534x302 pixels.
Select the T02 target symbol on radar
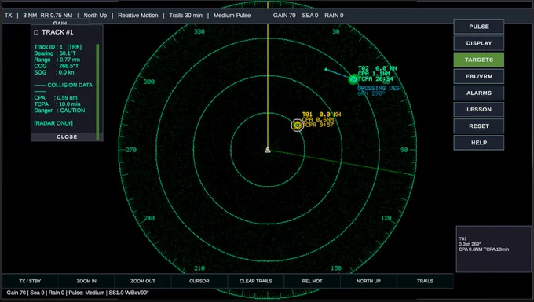point(353,79)
